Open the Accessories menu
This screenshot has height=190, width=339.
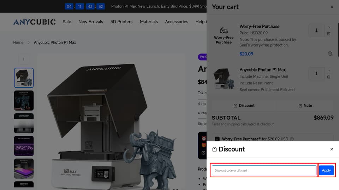tap(177, 22)
